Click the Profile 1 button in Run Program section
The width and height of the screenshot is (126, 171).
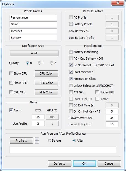tap(21, 141)
